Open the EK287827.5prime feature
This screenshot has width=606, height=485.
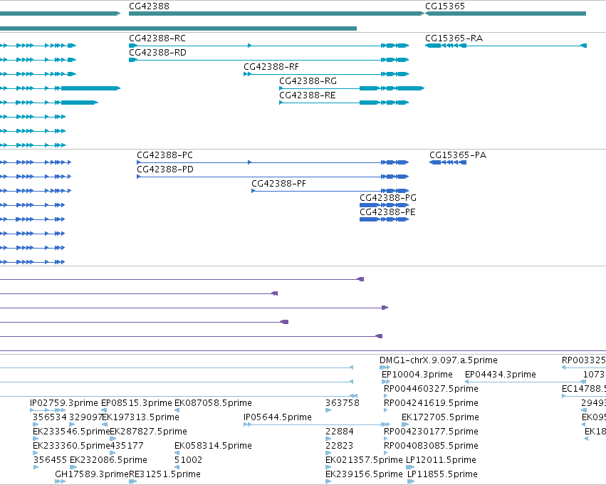point(148,432)
